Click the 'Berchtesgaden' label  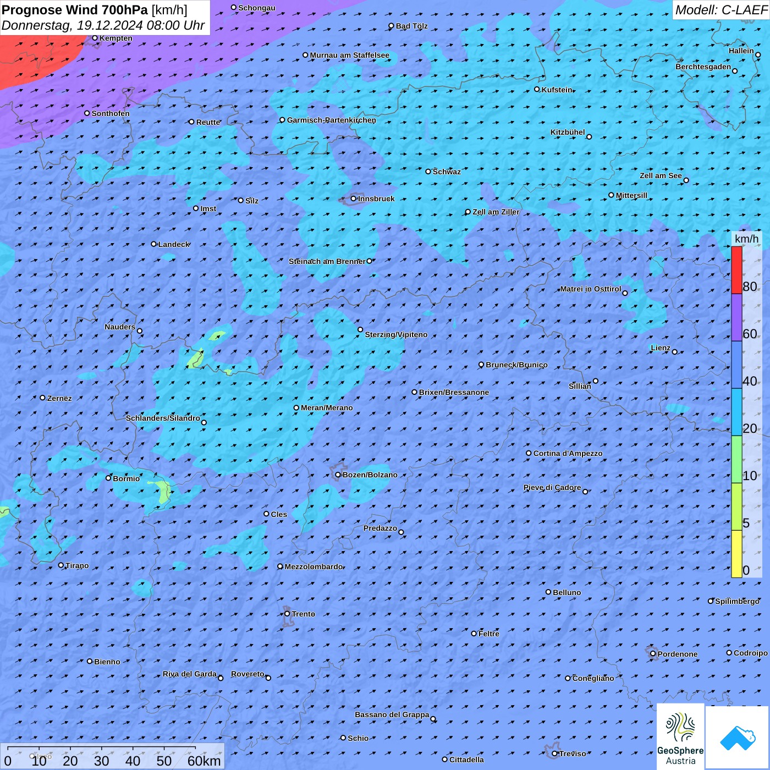pyautogui.click(x=703, y=67)
